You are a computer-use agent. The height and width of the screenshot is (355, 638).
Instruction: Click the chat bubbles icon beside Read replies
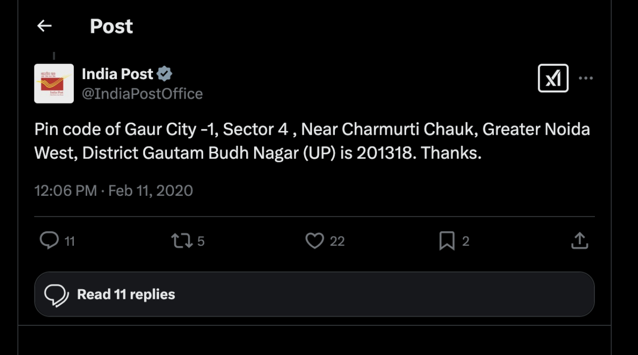[56, 295]
